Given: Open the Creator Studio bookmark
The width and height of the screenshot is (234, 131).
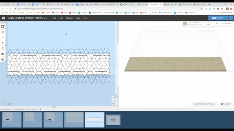Looking at the screenshot, I should (95, 13).
